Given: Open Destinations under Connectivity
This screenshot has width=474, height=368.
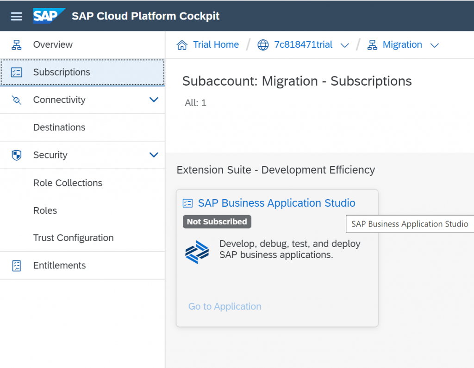Looking at the screenshot, I should [82, 127].
